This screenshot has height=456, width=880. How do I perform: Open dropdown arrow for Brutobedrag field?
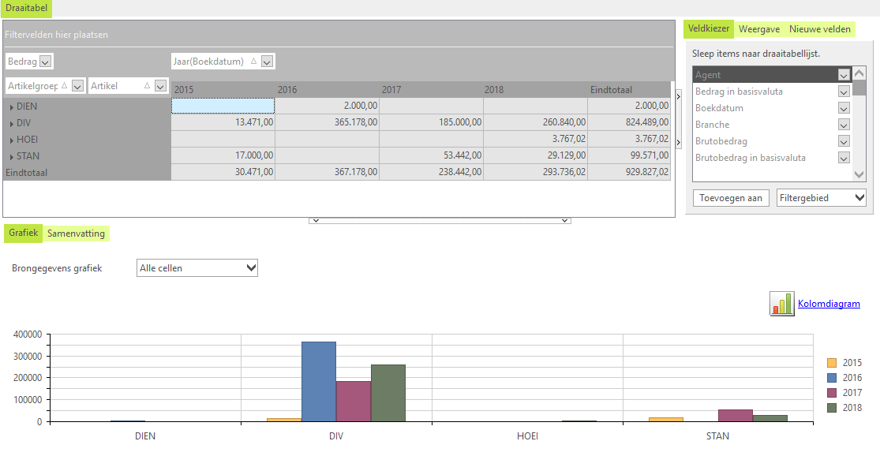[844, 141]
